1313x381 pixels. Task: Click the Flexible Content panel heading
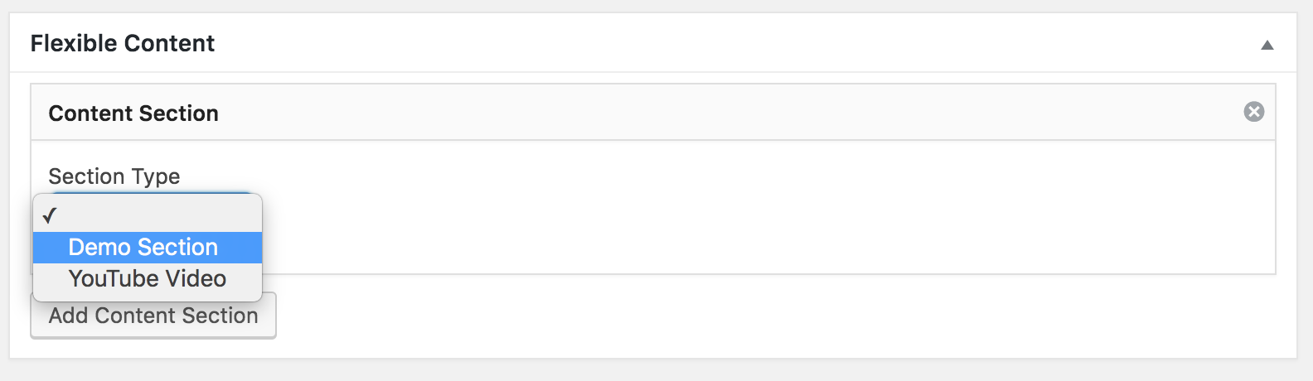click(123, 43)
